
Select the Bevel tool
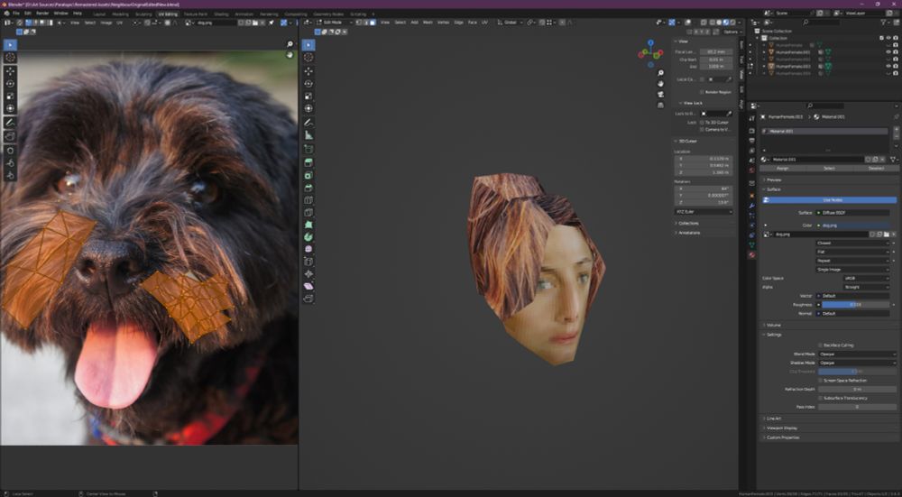point(308,189)
